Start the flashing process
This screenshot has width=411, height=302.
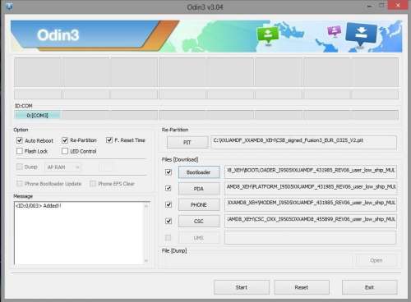click(x=242, y=287)
